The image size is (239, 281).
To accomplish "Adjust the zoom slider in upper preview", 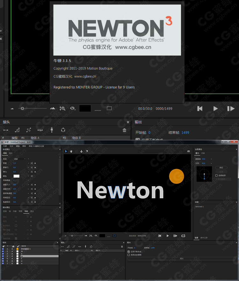I will pos(33,109).
